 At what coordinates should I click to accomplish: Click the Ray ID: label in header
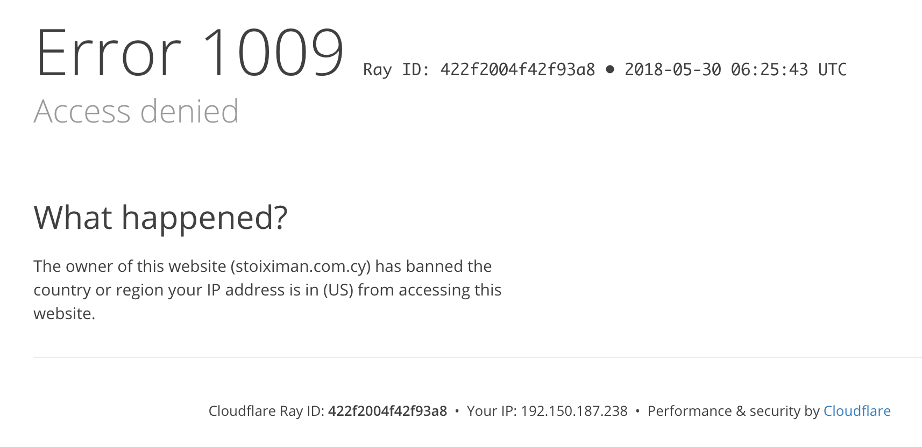[396, 70]
